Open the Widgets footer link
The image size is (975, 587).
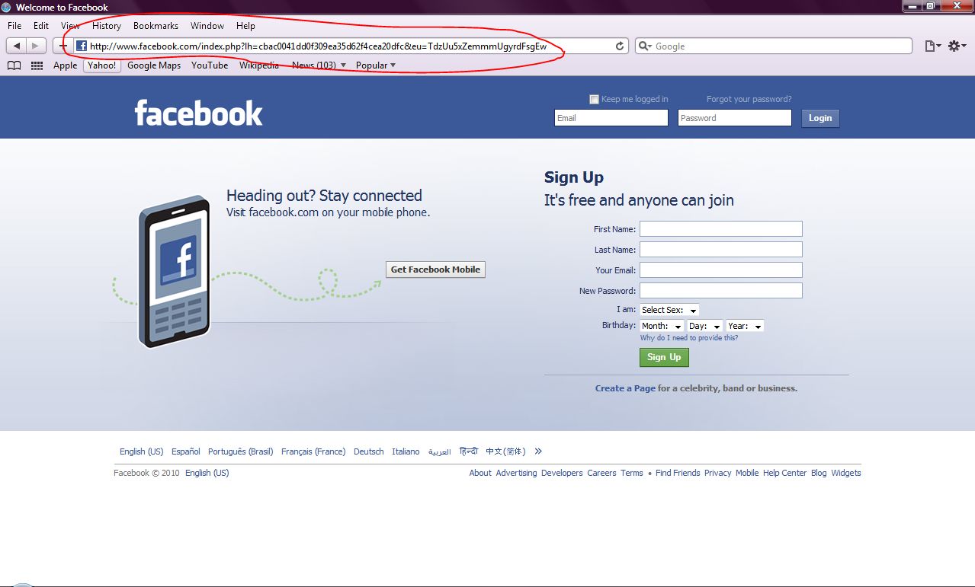pyautogui.click(x=846, y=473)
